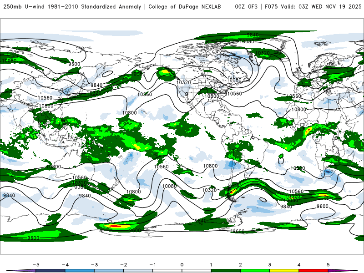Click the "College of DuPage NEXLAB" text

185,6
